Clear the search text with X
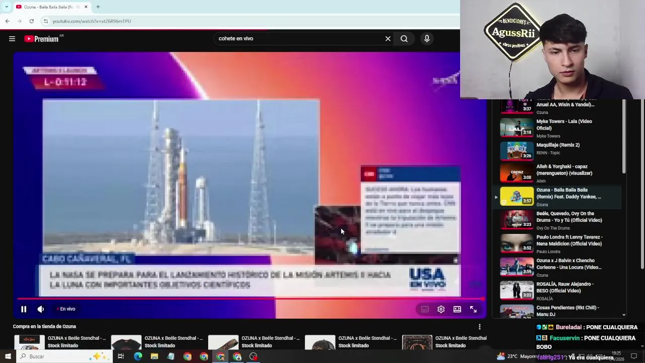This screenshot has width=645, height=363. 388,39
